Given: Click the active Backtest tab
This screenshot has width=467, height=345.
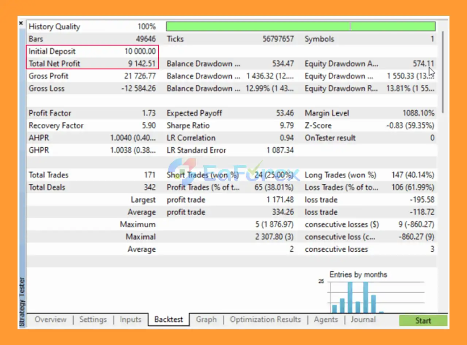Looking at the screenshot, I should click(x=168, y=319).
